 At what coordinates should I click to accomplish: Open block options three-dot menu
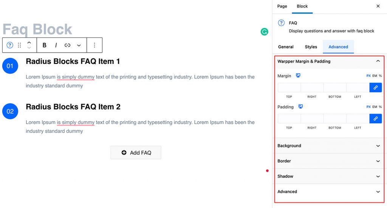click(x=94, y=45)
